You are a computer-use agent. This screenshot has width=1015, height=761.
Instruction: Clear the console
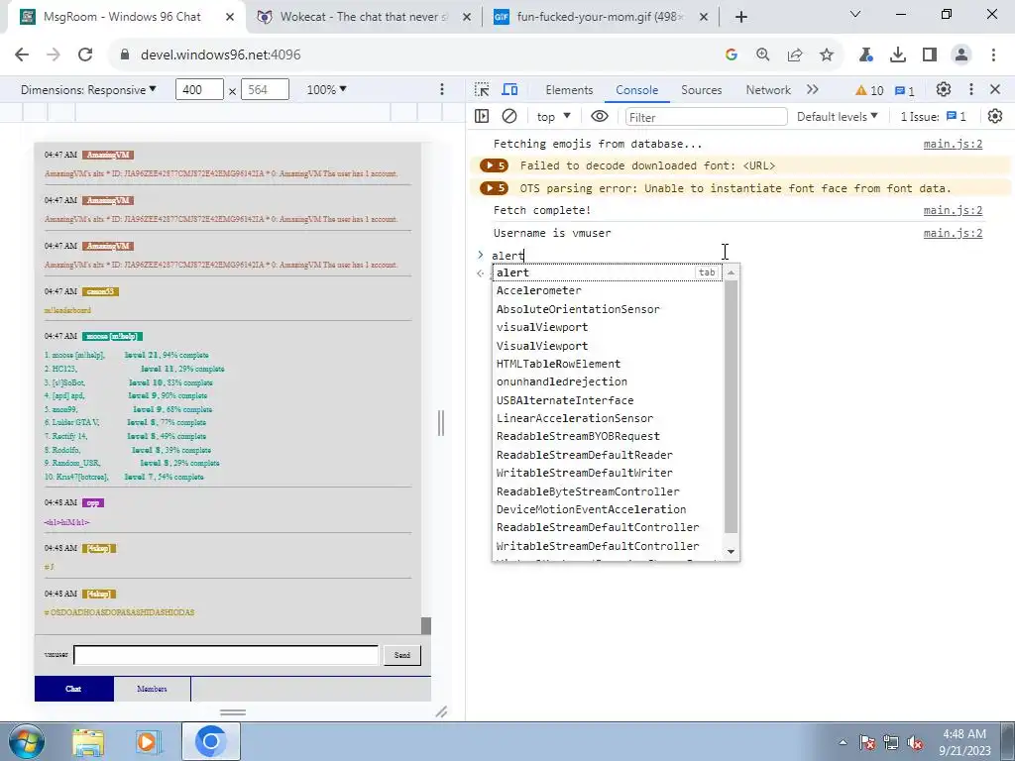pos(509,117)
